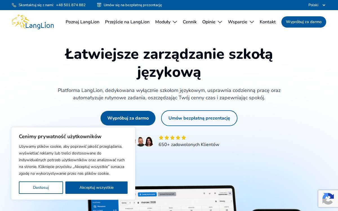Click Dostosuj to customize cookies

pyautogui.click(x=41, y=188)
